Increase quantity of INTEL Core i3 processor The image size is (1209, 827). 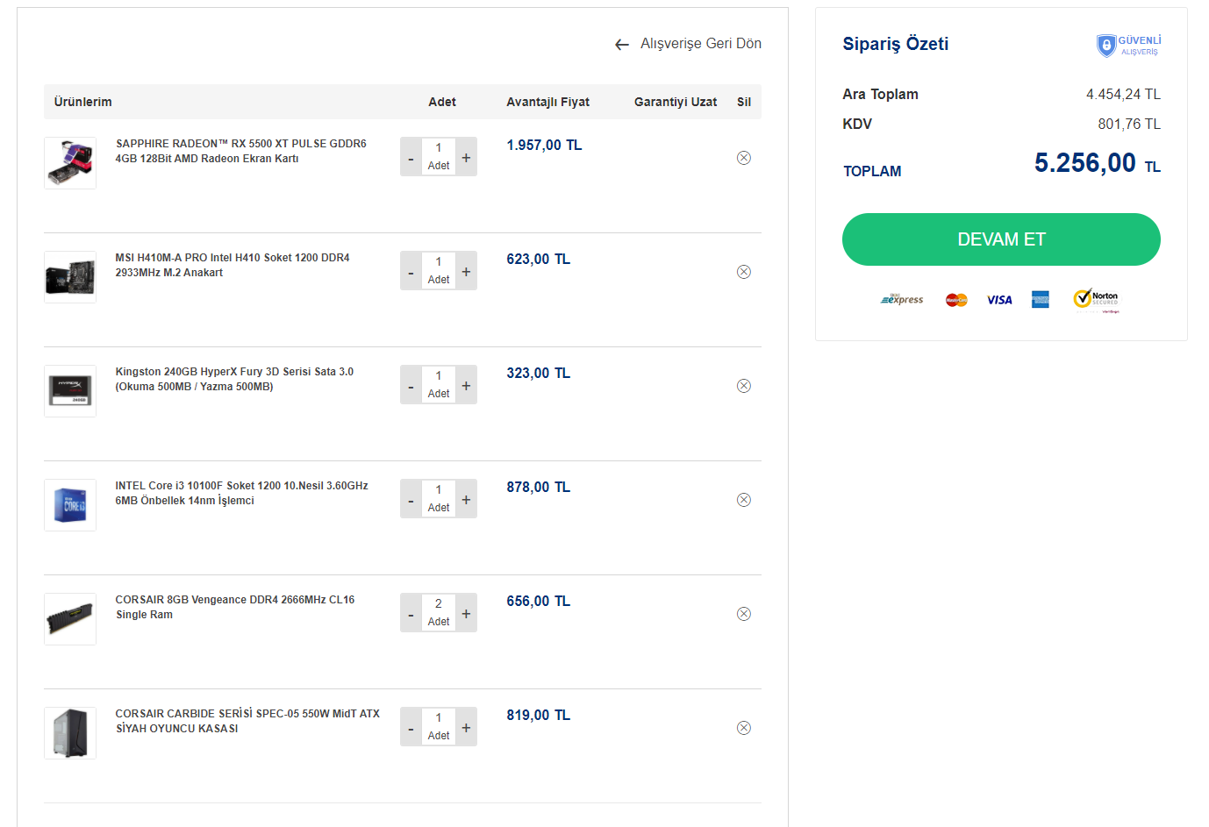[466, 500]
